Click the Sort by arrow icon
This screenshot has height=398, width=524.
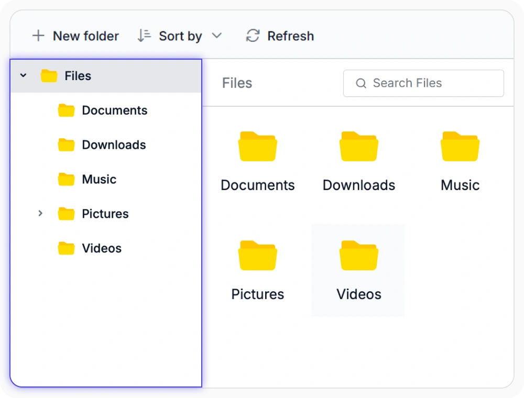click(144, 36)
